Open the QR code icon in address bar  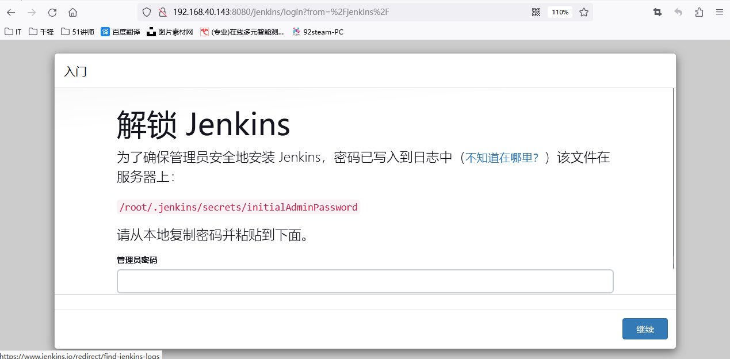536,12
